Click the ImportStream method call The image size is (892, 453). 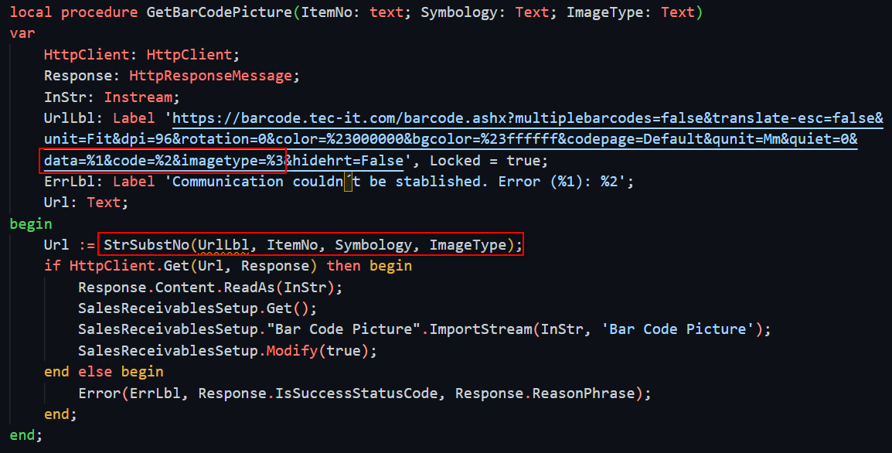pos(481,329)
